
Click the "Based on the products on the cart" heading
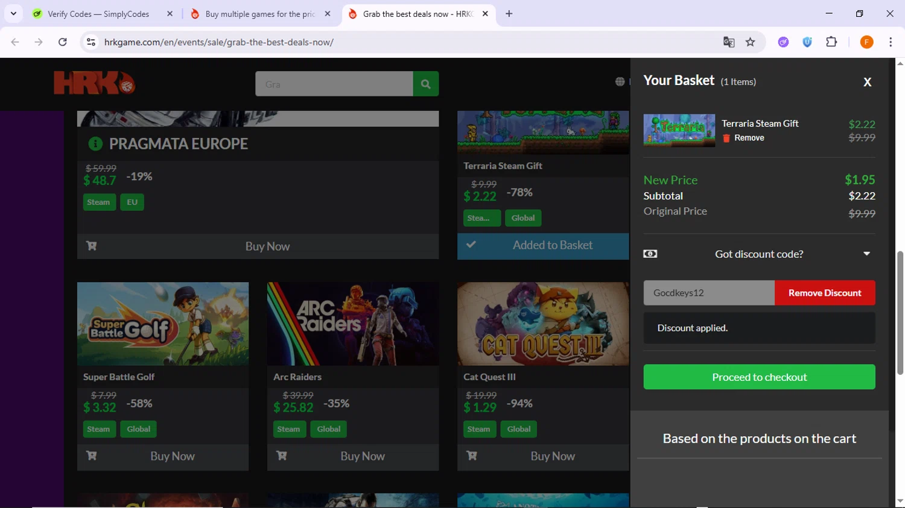(759, 438)
